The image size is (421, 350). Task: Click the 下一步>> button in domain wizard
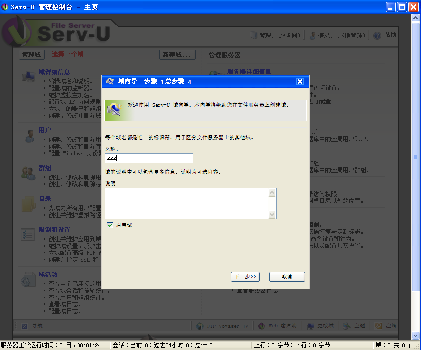click(x=245, y=276)
